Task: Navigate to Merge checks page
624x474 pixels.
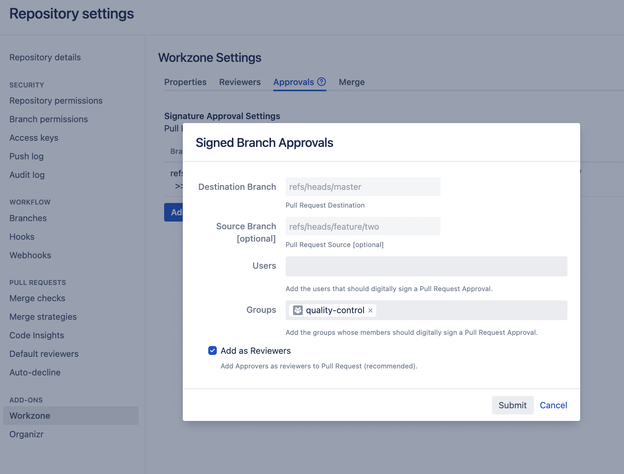Action: click(x=37, y=298)
